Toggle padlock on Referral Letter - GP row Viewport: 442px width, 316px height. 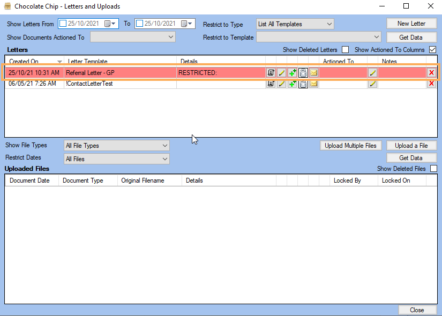tap(303, 73)
